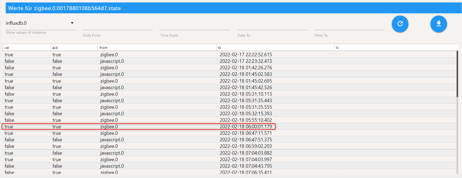Click val cell of the 07:04:03.882 row
Viewport: 462px width, 178px height.
[x=9, y=153]
